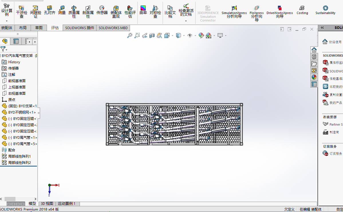The image size is (343, 212).
Task: Open the View Orientation dropdown arrow
Action: (173, 36)
